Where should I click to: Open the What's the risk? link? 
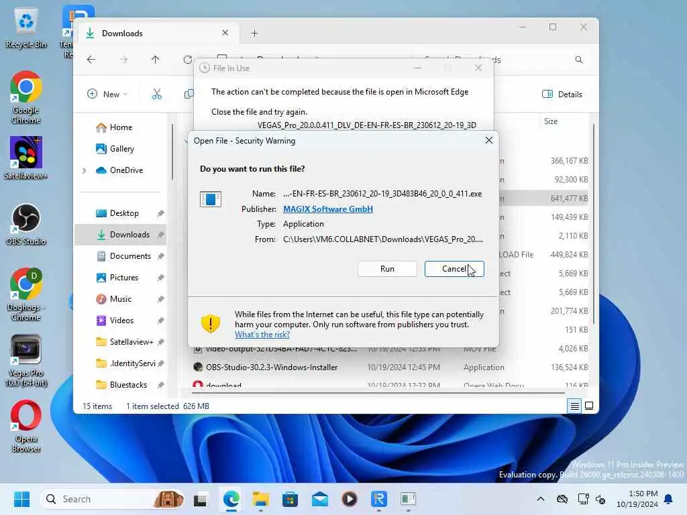(x=262, y=335)
